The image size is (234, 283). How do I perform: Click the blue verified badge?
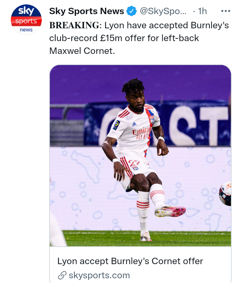tap(131, 11)
